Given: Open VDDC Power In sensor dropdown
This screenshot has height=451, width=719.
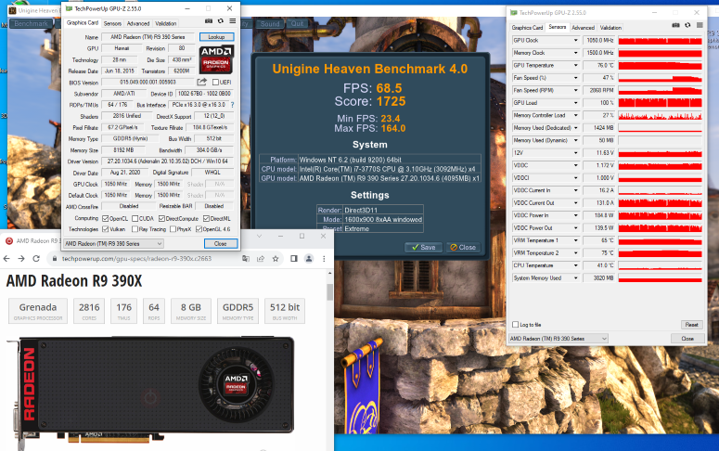Looking at the screenshot, I should pyautogui.click(x=576, y=215).
